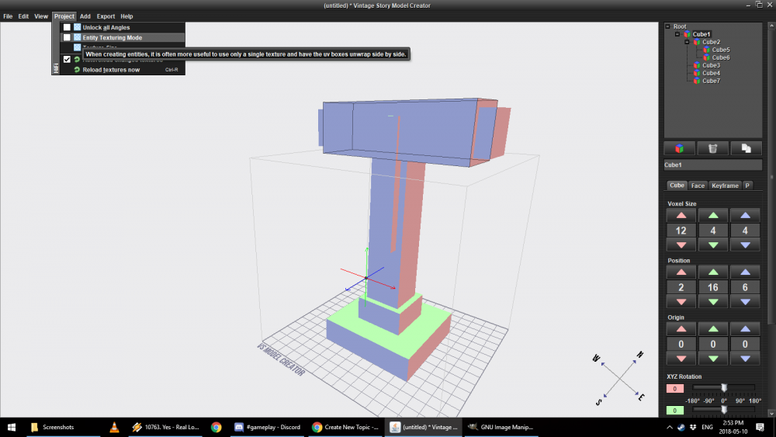Decrease Position Y with green down arrow

point(712,302)
